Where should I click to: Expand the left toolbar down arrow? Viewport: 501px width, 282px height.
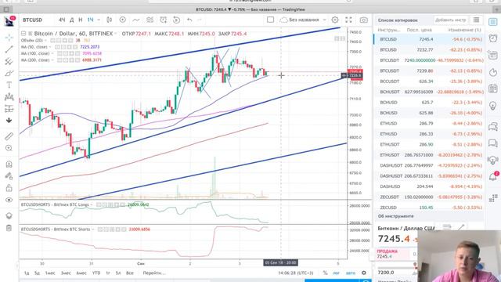[9, 120]
